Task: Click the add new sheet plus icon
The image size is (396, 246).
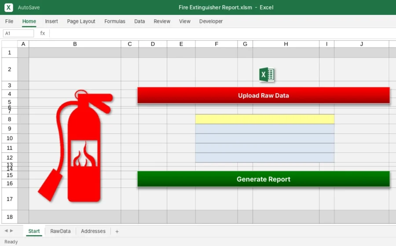Action: 117,232
